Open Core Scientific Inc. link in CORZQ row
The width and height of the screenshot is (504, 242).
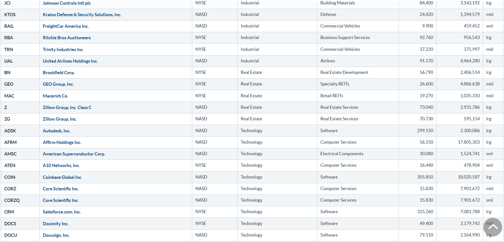tap(61, 200)
